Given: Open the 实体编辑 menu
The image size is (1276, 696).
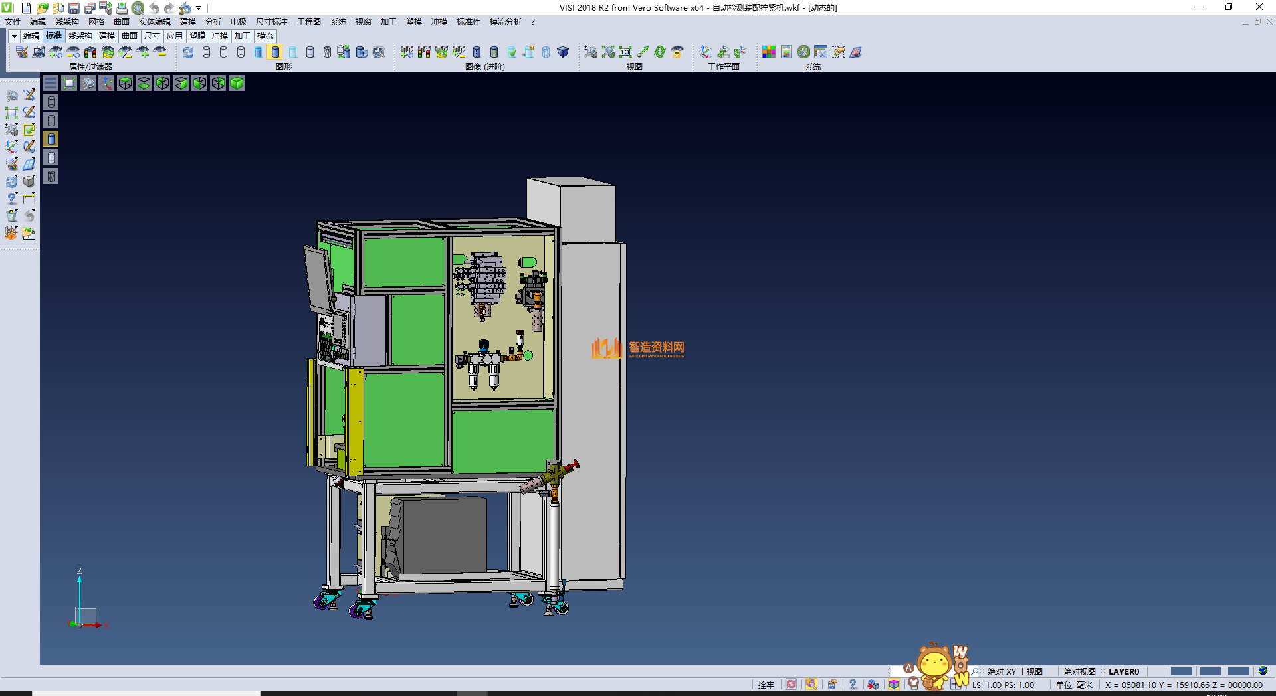Looking at the screenshot, I should [x=154, y=22].
